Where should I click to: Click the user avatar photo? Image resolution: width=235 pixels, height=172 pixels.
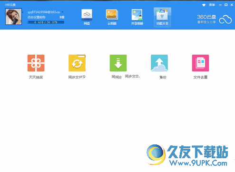tap(13, 17)
